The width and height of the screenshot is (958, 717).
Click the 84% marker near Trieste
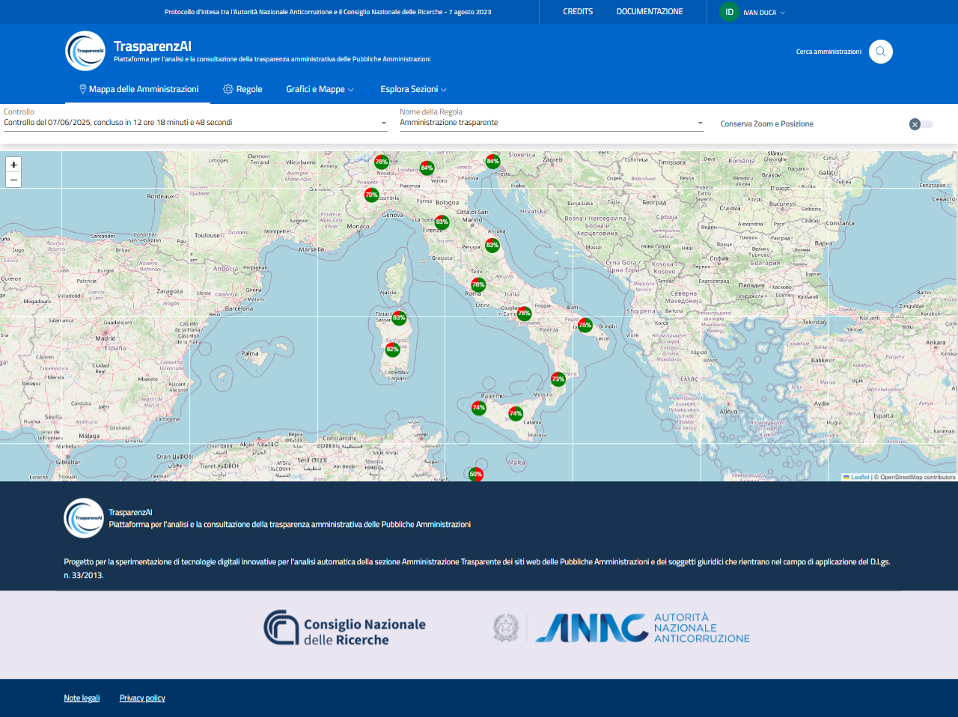tap(492, 161)
